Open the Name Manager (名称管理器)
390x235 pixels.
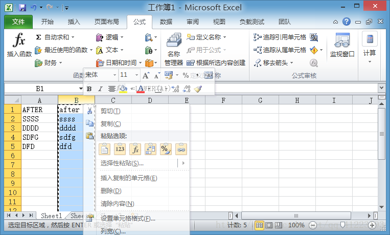point(174,49)
